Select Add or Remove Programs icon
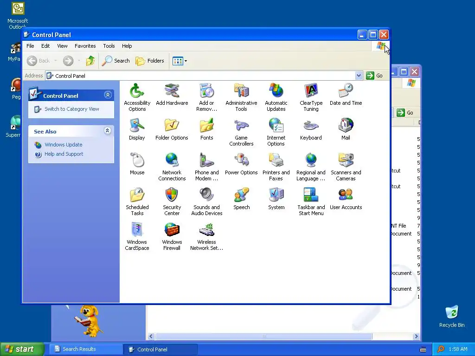The height and width of the screenshot is (356, 475). (x=206, y=91)
